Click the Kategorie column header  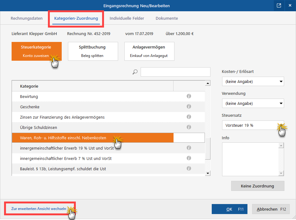coord(92,86)
